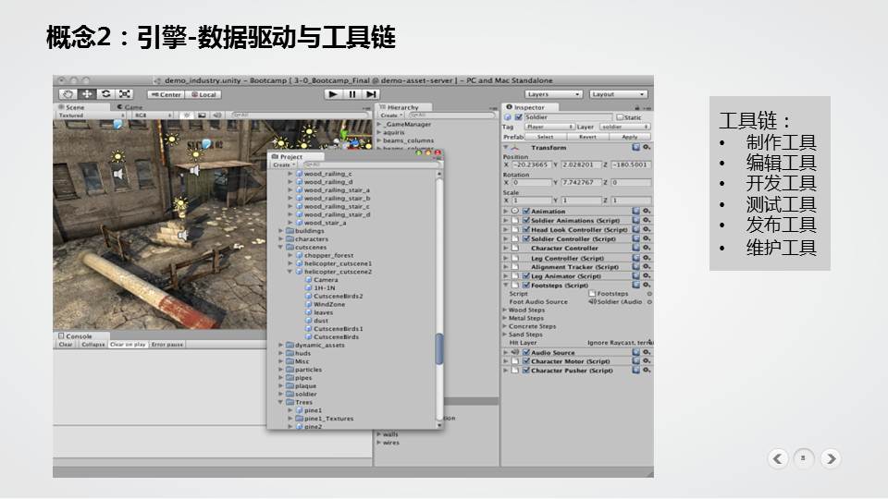Expand the buildings folder
The width and height of the screenshot is (888, 499).
click(x=281, y=231)
